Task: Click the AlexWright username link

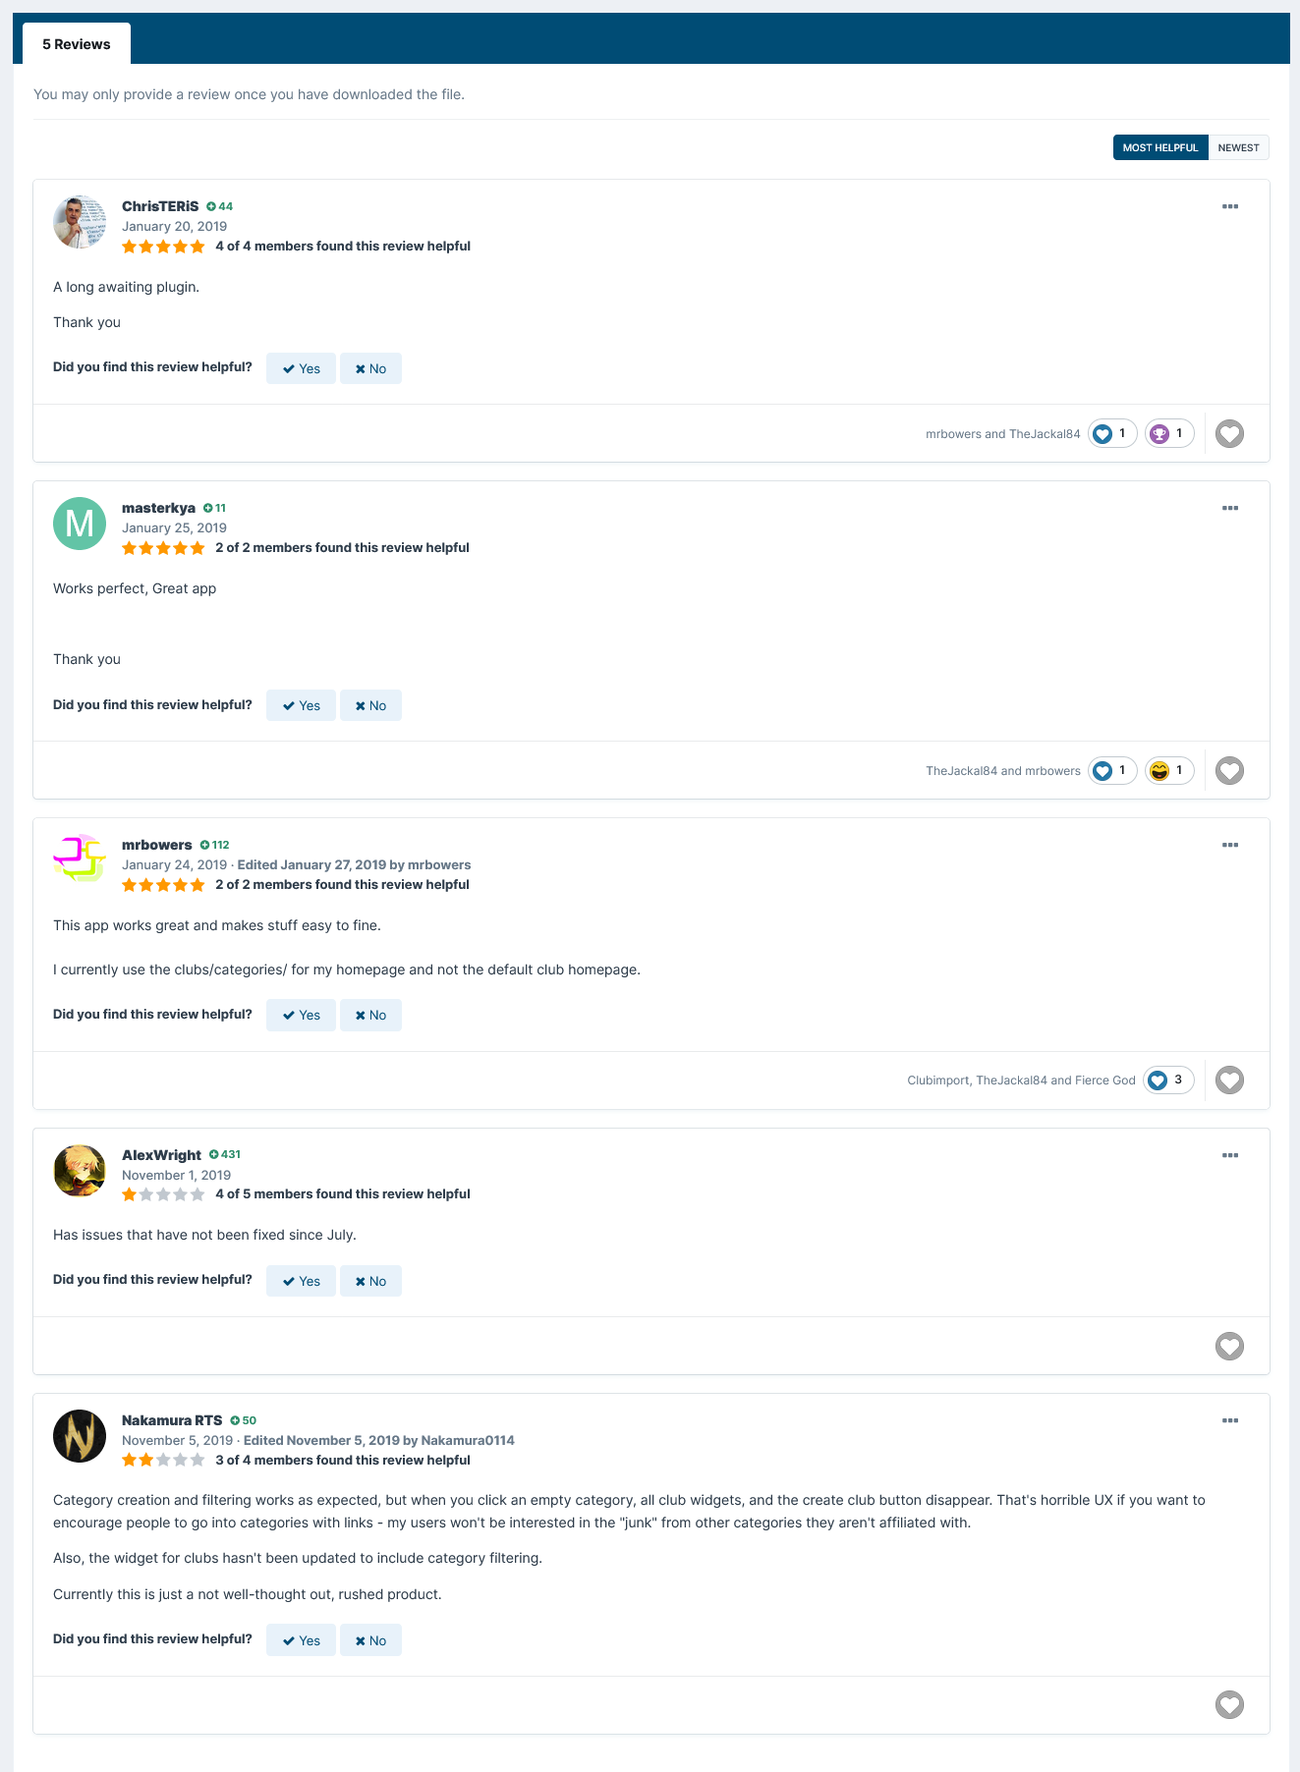Action: [161, 1155]
